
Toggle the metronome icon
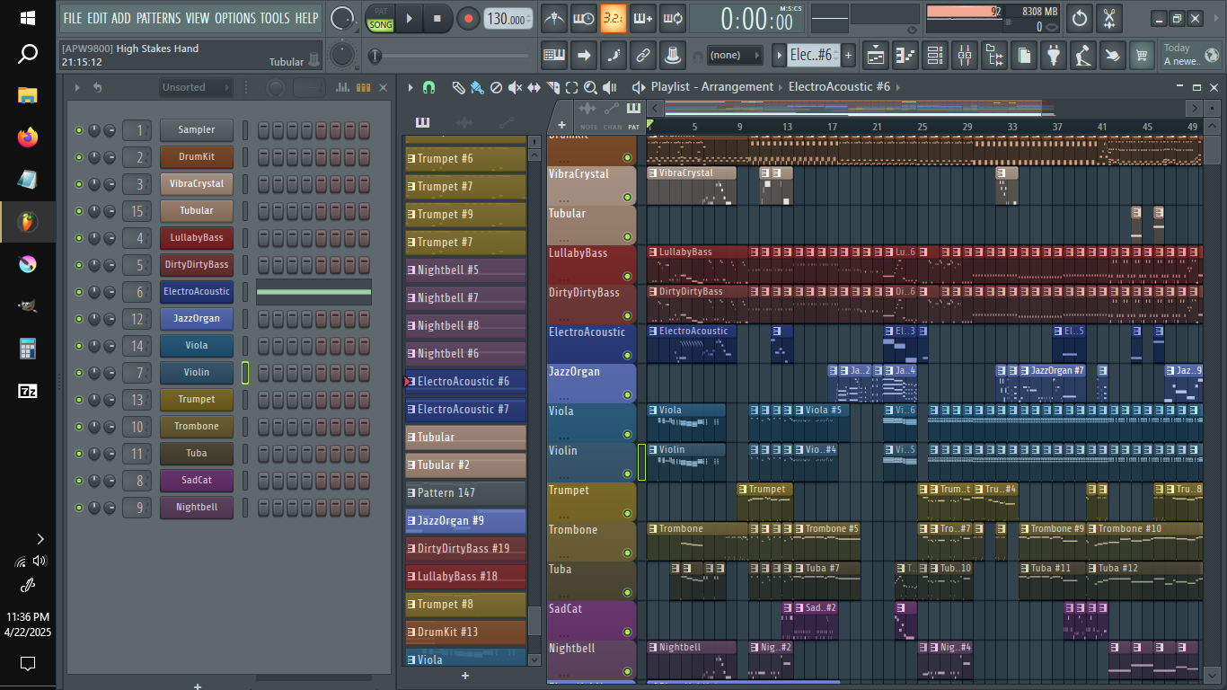(554, 18)
